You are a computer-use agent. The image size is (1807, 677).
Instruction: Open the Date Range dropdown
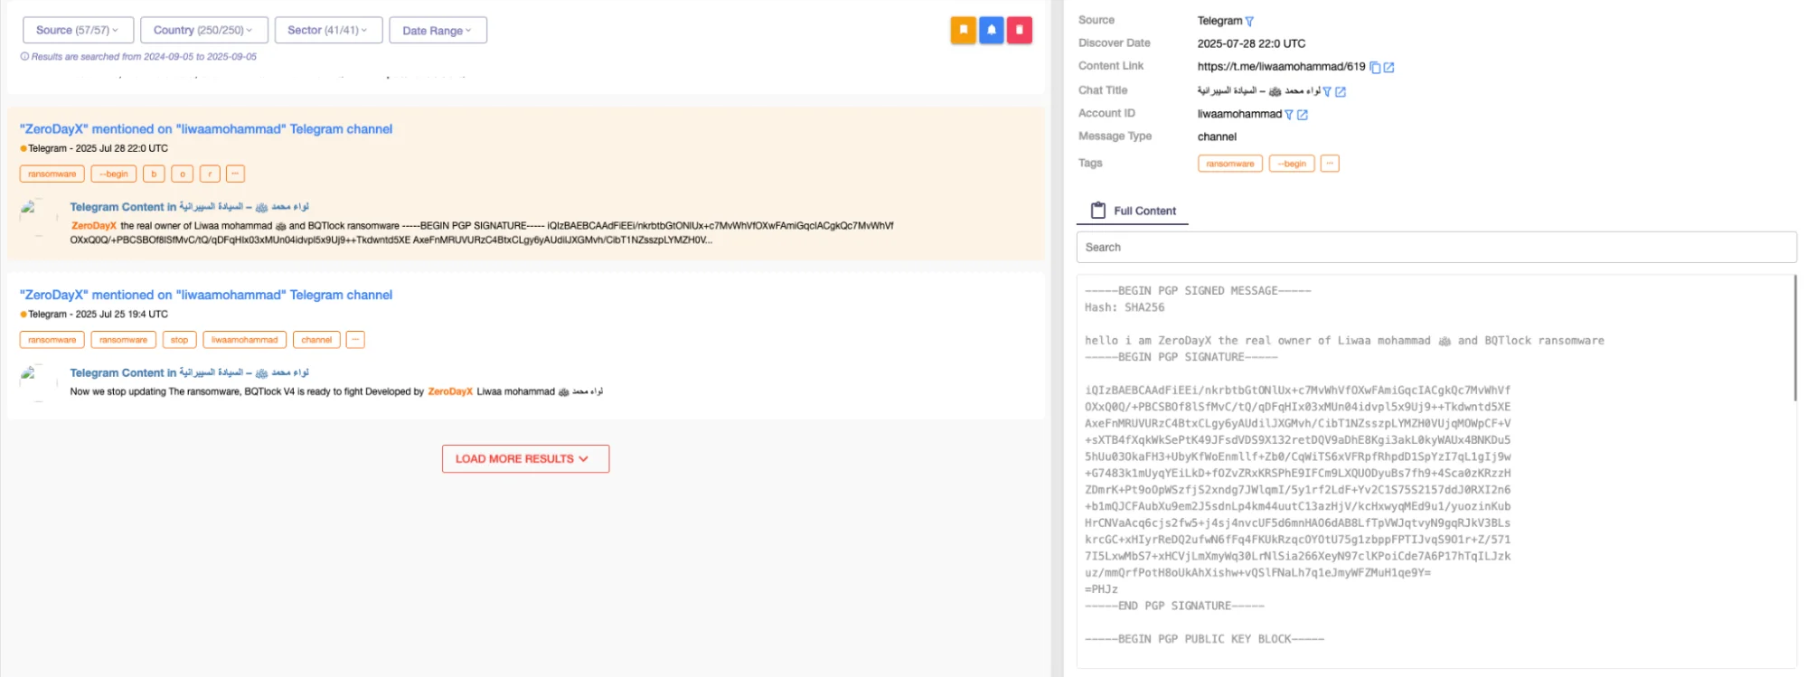pyautogui.click(x=438, y=30)
